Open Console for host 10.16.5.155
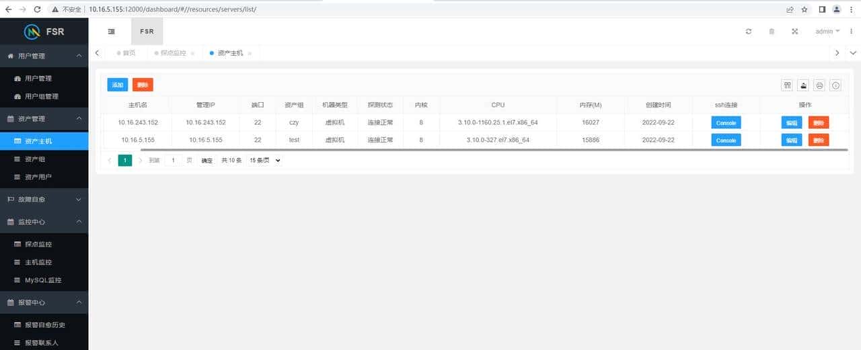This screenshot has height=350, width=861. [x=726, y=140]
